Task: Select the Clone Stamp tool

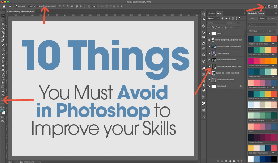Action: [3, 49]
